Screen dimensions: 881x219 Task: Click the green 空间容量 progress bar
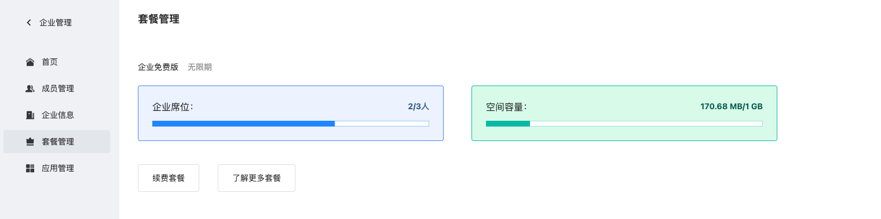[624, 124]
